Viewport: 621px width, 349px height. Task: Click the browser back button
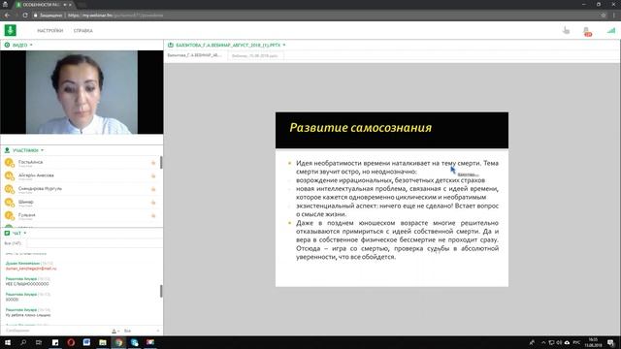[7, 16]
